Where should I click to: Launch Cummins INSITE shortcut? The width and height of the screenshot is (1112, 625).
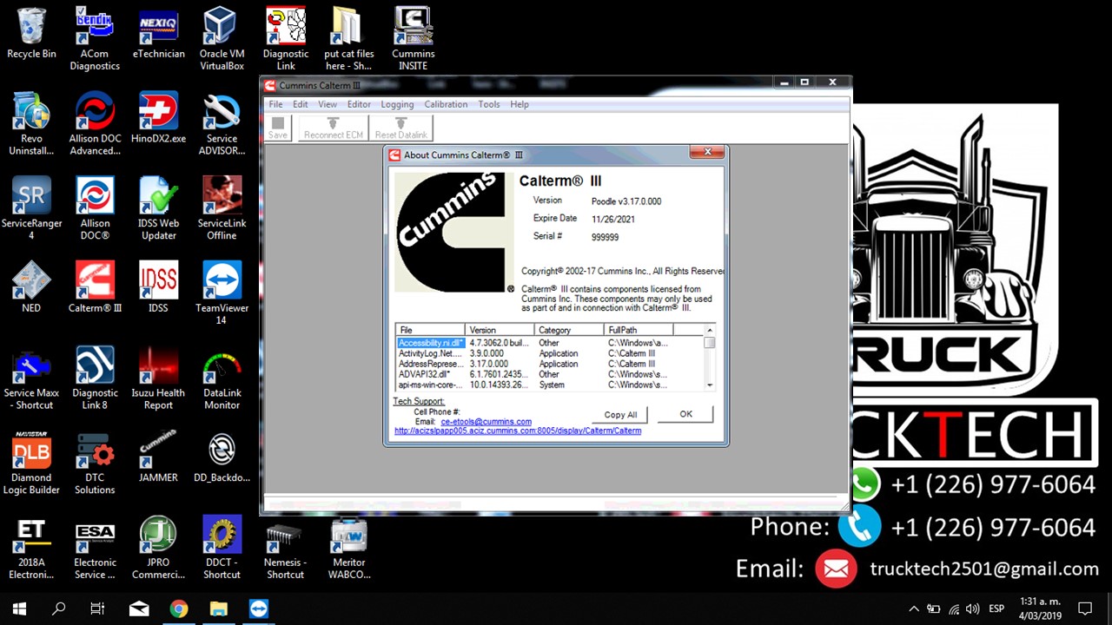tap(413, 39)
